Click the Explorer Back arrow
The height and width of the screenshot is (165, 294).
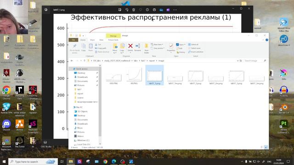pyautogui.click(x=72, y=61)
